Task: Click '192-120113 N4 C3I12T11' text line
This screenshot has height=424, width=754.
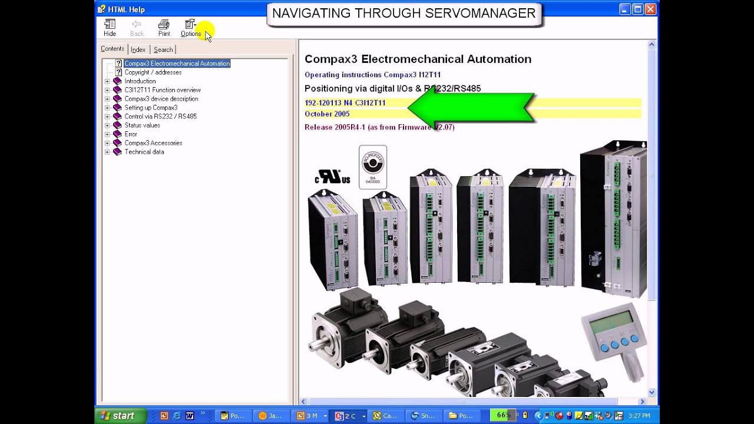Action: tap(345, 102)
